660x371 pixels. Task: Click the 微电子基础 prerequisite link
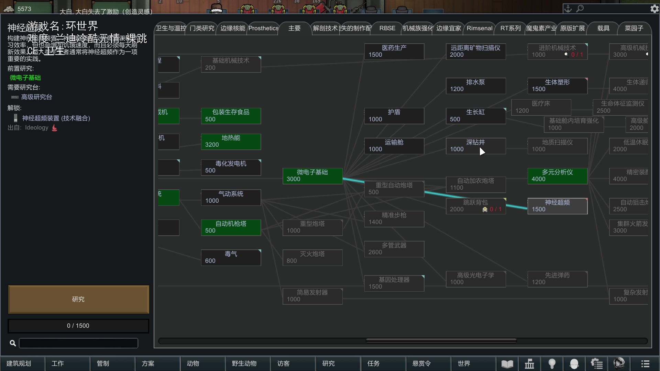(25, 78)
